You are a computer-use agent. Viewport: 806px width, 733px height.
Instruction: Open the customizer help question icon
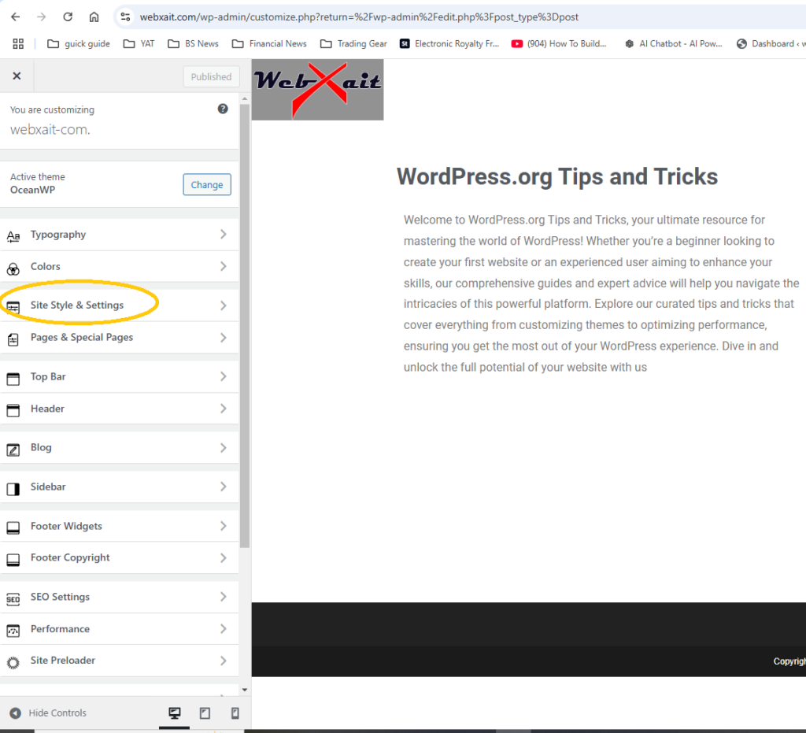pos(223,109)
